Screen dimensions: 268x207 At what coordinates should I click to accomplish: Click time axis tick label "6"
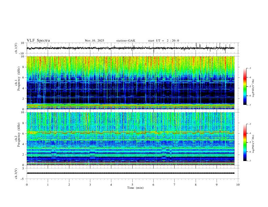coord(153,185)
